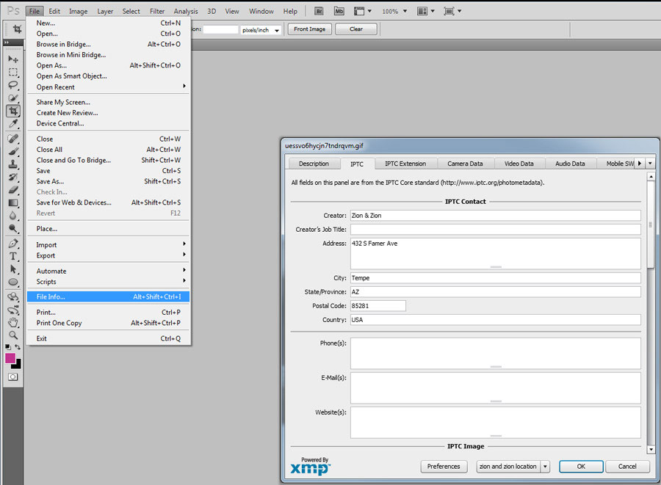Swap foreground and background colors
The height and width of the screenshot is (485, 661).
18,347
